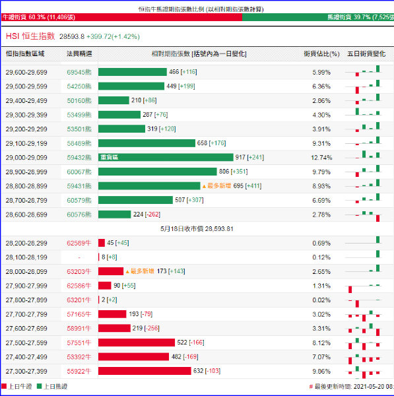Image resolution: width=394 pixels, height=396 pixels.
Task: Click the five-day sparkline for 28,600-28,699
Action: 363,215
